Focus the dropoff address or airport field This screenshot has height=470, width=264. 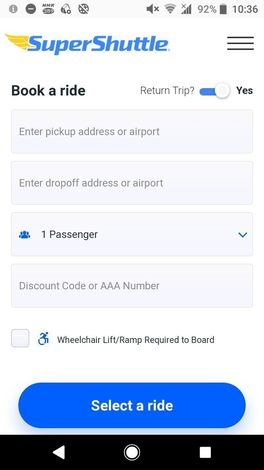click(x=132, y=183)
